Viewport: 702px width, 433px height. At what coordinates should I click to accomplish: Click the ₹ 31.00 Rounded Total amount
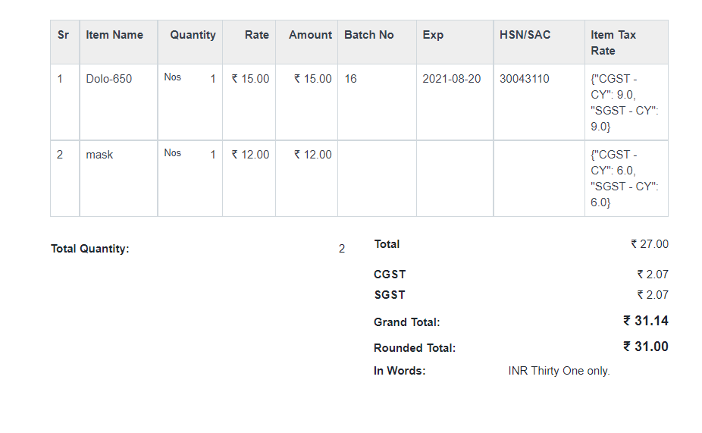[646, 347]
